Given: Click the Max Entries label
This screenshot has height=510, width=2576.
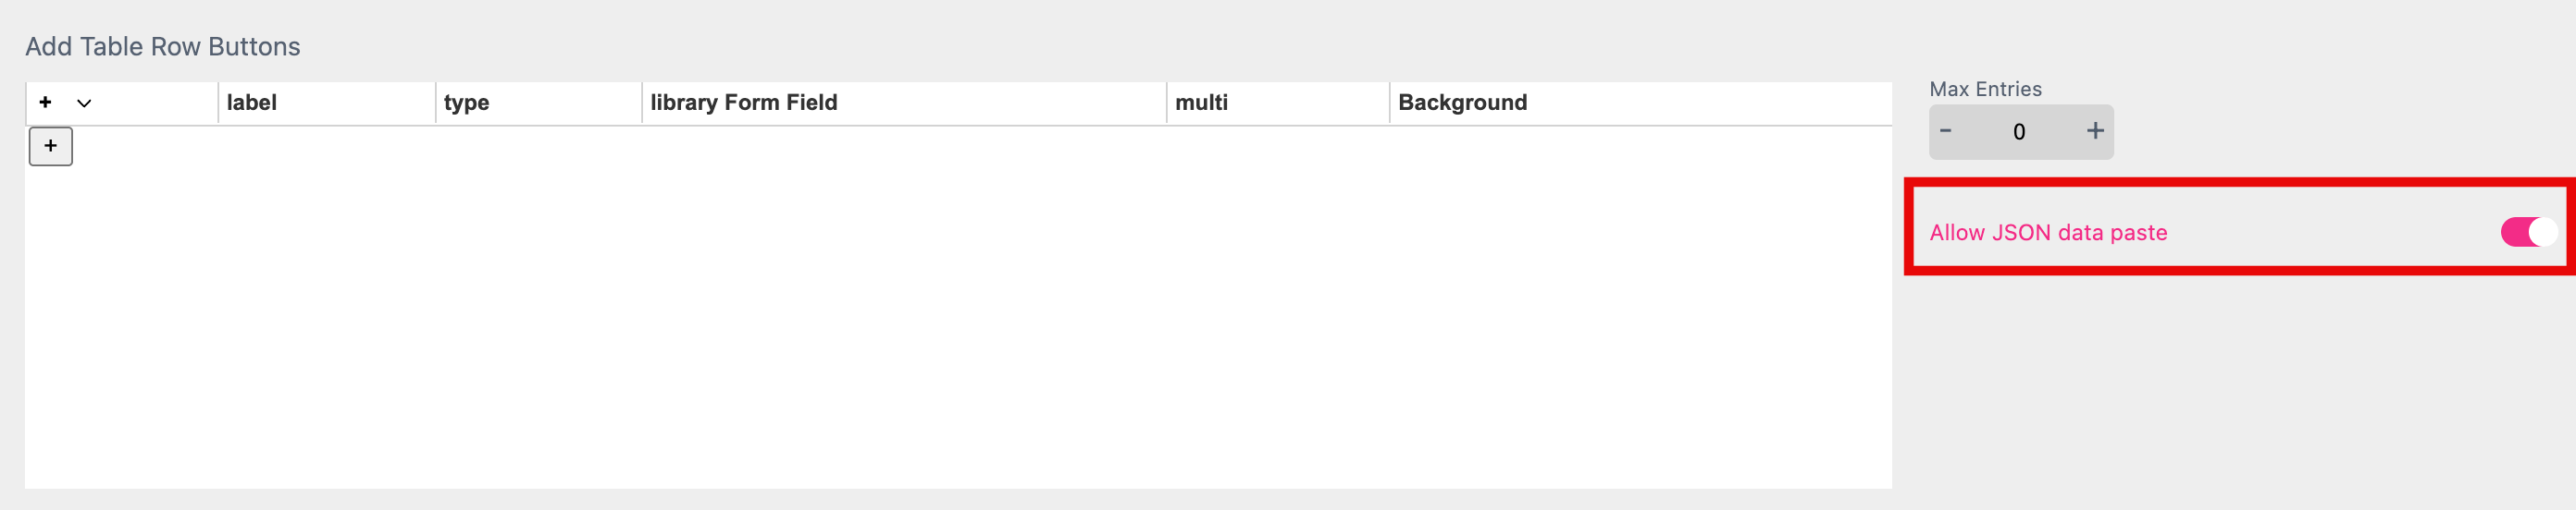Looking at the screenshot, I should [x=1985, y=89].
